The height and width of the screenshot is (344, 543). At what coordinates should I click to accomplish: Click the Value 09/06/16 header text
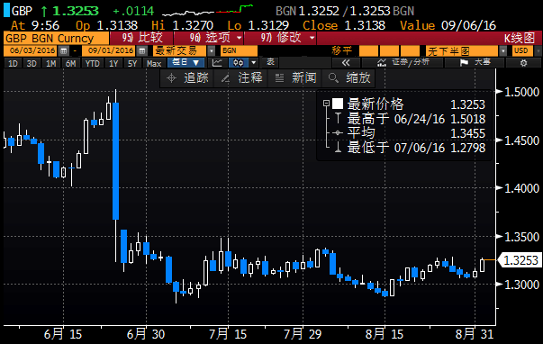point(448,25)
